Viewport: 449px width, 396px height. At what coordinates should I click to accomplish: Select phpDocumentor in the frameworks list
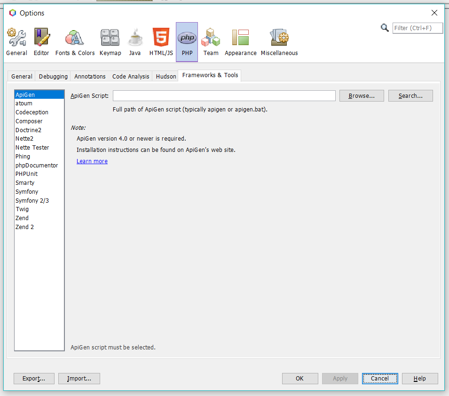39,166
